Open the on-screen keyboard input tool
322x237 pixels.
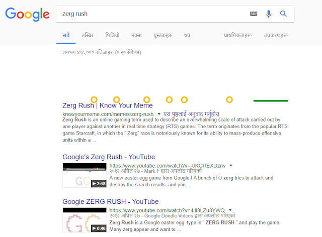pos(254,14)
